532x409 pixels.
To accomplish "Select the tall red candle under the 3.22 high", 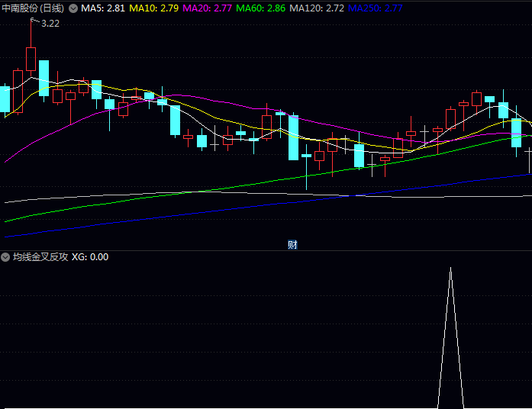I will tap(31, 59).
